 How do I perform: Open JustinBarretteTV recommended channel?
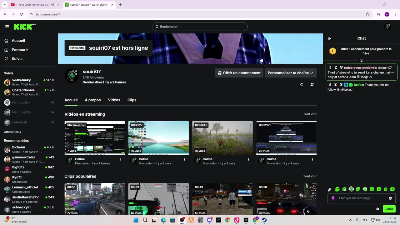point(29,199)
